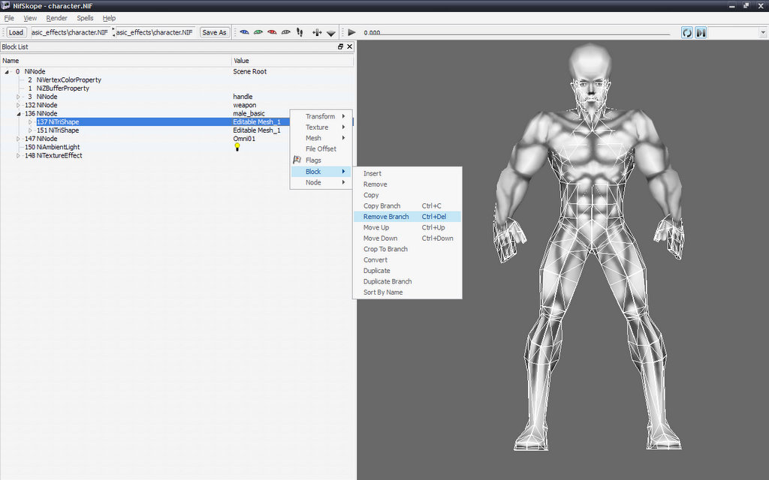Float the Block List panel
This screenshot has height=480, width=769.
pyautogui.click(x=340, y=46)
